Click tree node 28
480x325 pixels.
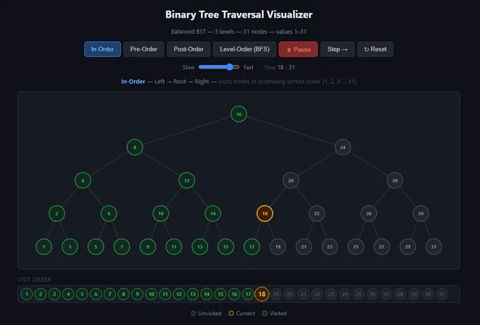pyautogui.click(x=395, y=180)
